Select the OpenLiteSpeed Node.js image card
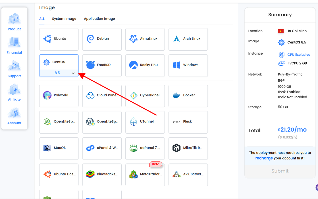The width and height of the screenshot is (318, 199). pos(59,122)
